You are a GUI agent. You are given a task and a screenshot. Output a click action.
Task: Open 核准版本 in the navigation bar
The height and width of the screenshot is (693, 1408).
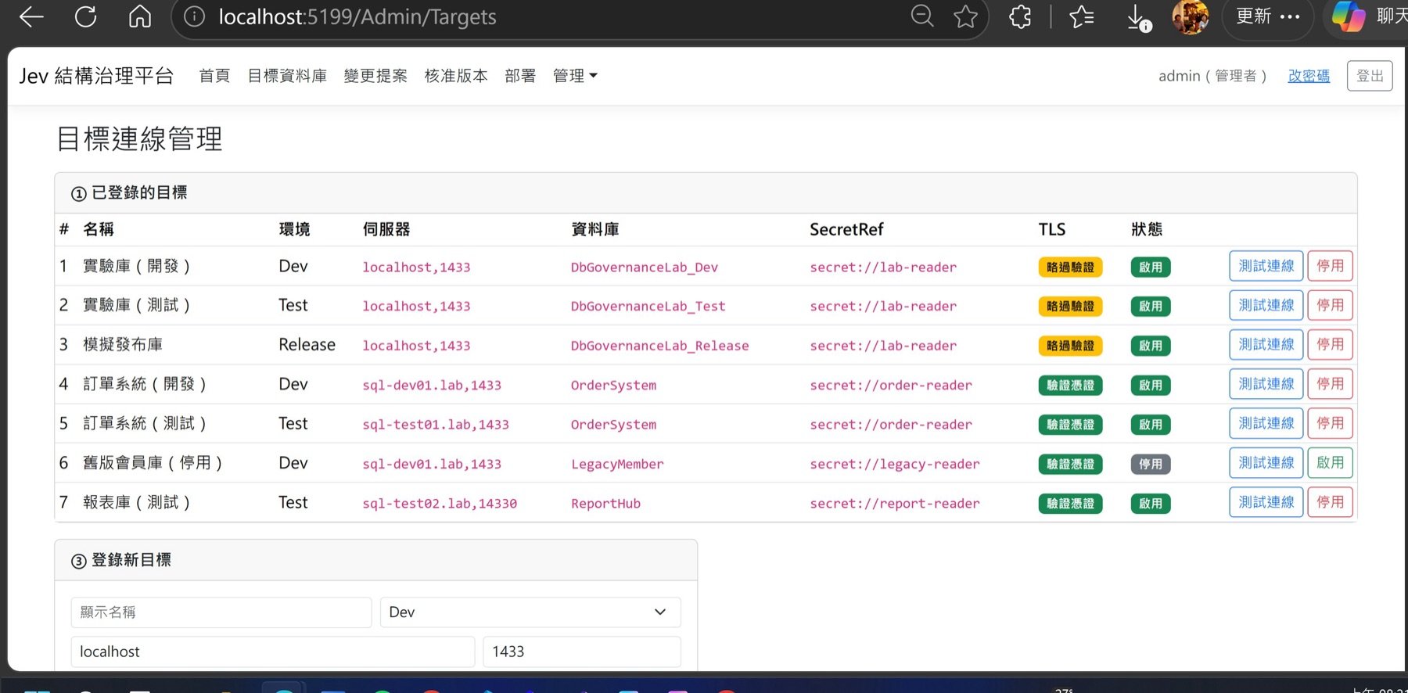tap(456, 76)
